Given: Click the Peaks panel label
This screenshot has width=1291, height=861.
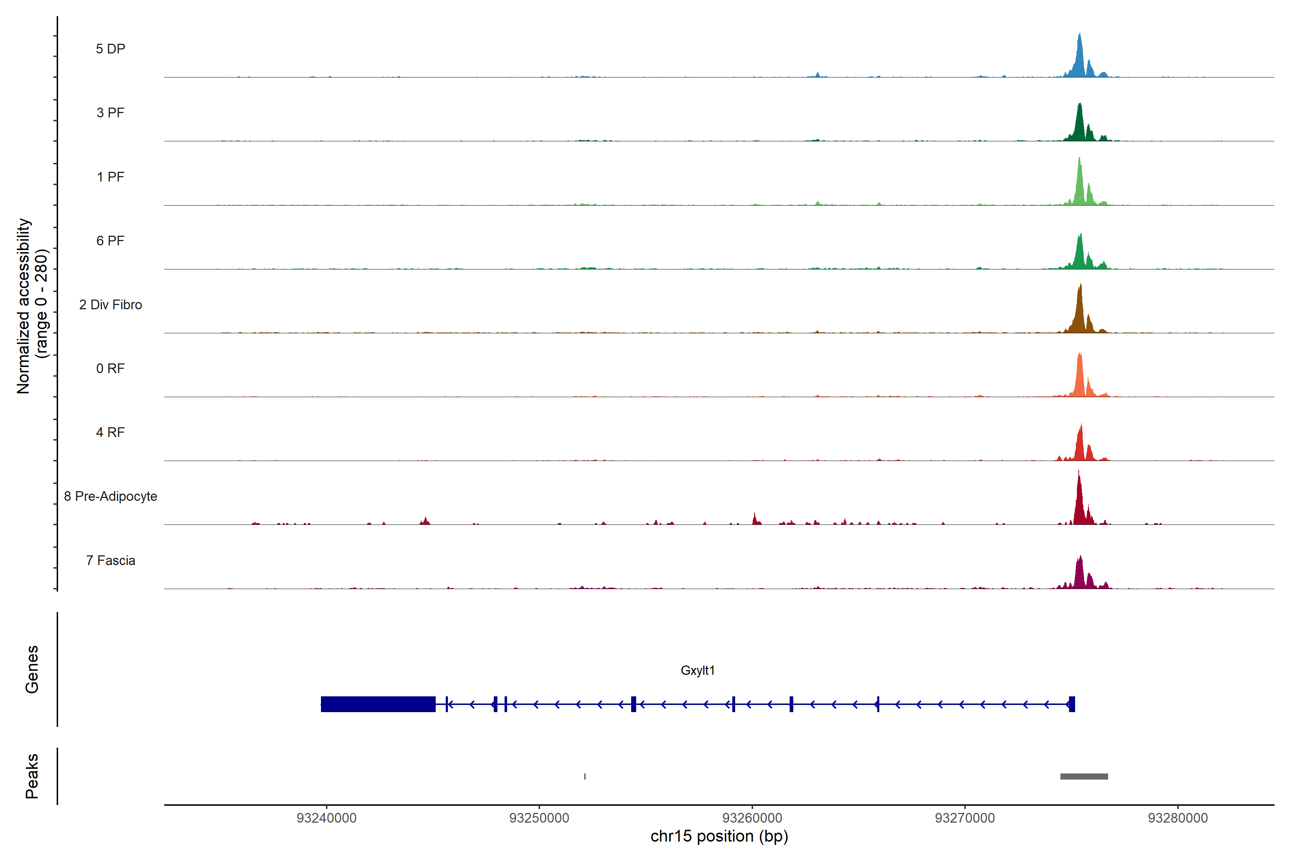Looking at the screenshot, I should point(32,776).
